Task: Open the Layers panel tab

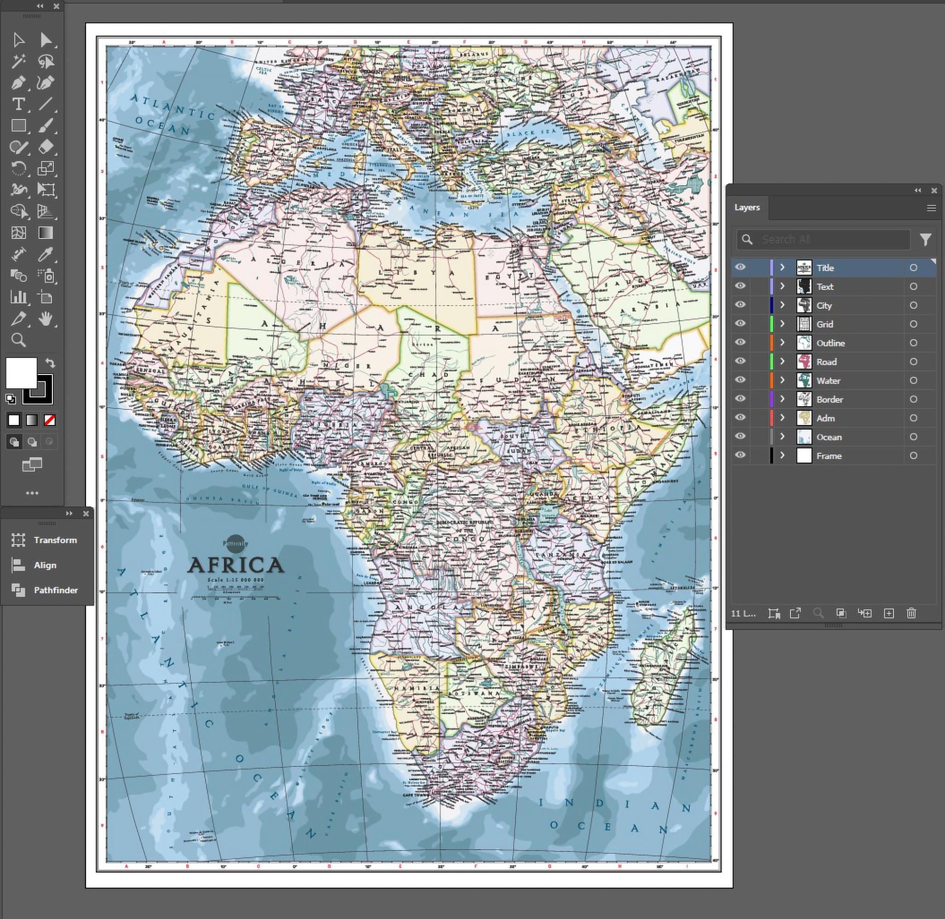Action: pyautogui.click(x=747, y=208)
